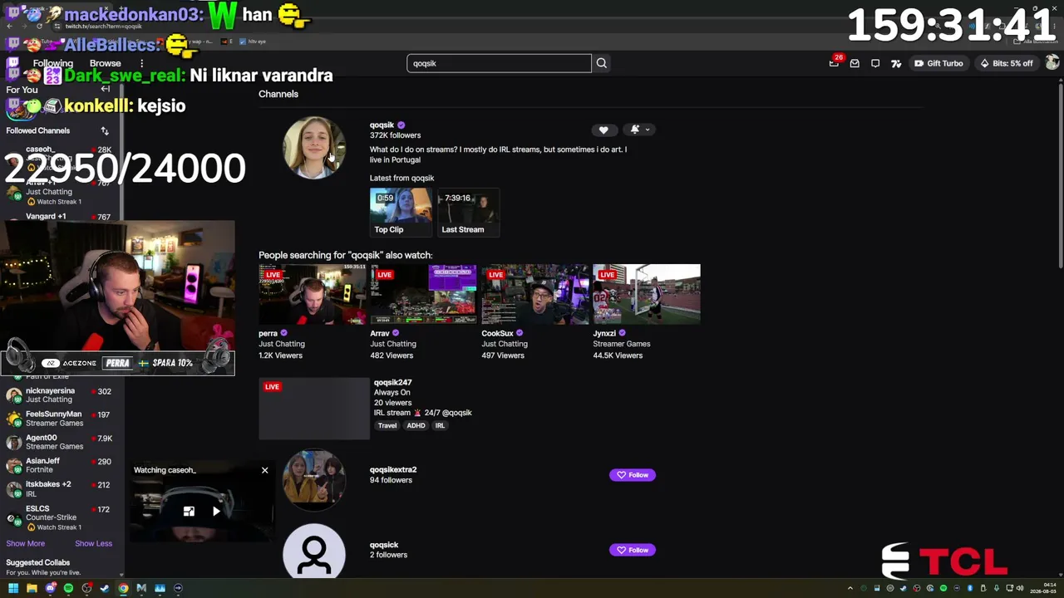This screenshot has height=598, width=1064.
Task: Open the Windows Start menu
Action: pos(13,589)
